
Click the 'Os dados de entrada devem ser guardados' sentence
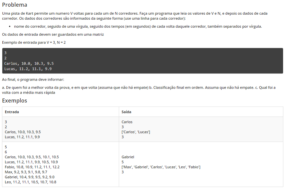coord(53,34)
